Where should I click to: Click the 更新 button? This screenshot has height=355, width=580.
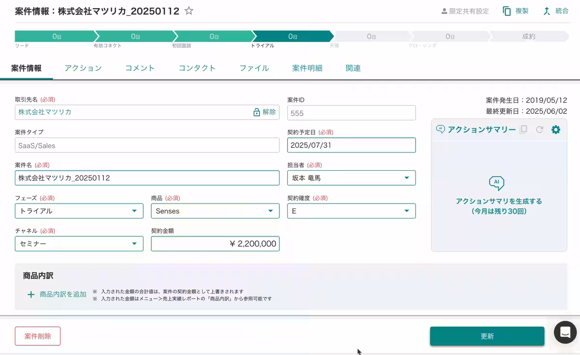(487, 336)
